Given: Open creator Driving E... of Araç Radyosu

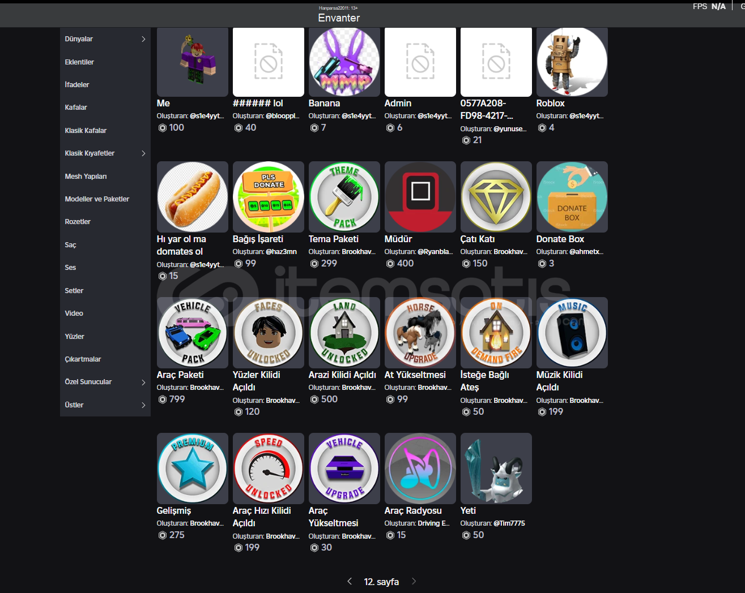Looking at the screenshot, I should click(x=433, y=523).
